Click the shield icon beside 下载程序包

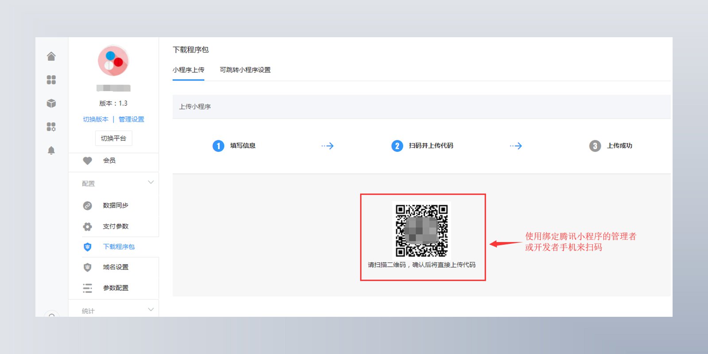[x=88, y=247]
